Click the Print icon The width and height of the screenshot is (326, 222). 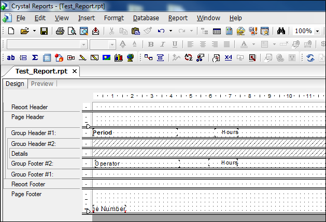60,31
